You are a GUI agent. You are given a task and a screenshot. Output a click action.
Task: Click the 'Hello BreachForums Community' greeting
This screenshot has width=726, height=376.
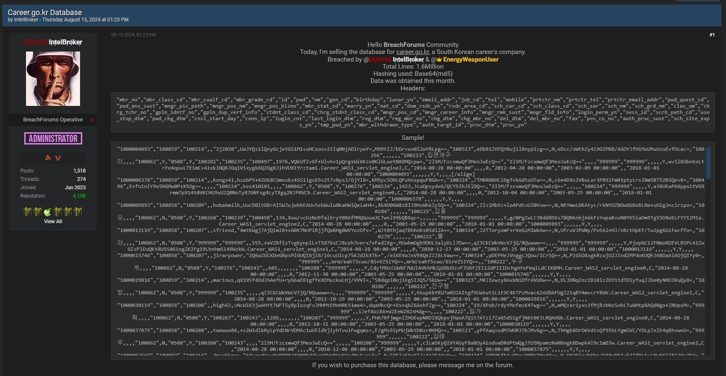pos(413,45)
